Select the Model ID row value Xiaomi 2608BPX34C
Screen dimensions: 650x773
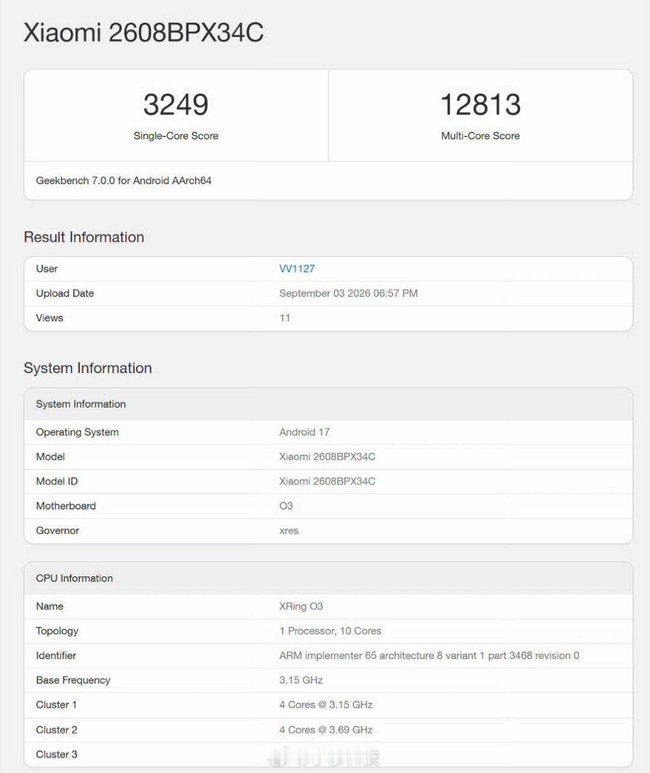tap(327, 481)
